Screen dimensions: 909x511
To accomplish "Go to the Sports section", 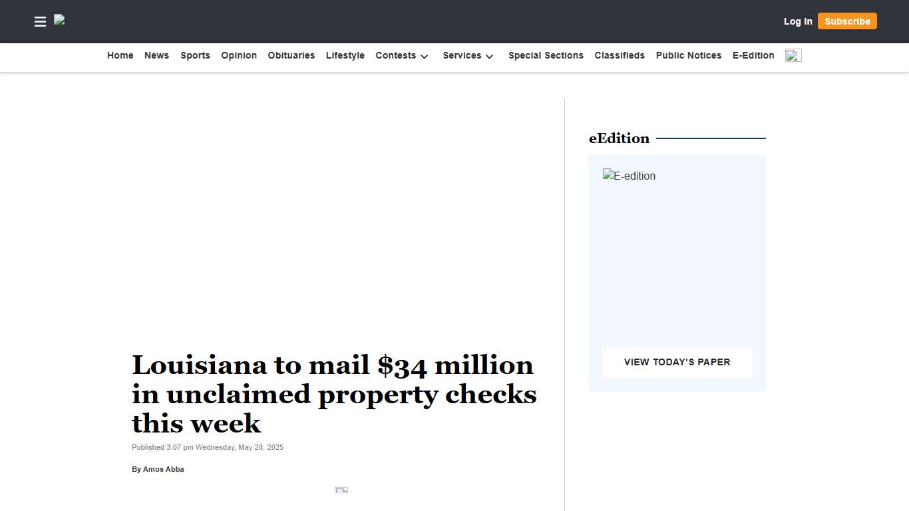I will coord(195,56).
